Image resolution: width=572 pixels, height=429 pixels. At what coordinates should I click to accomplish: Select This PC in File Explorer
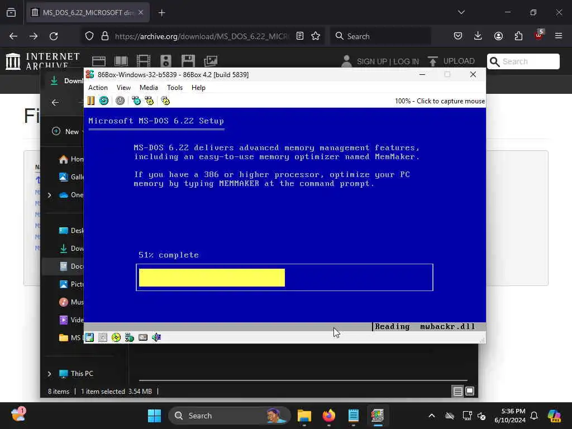[76, 374]
